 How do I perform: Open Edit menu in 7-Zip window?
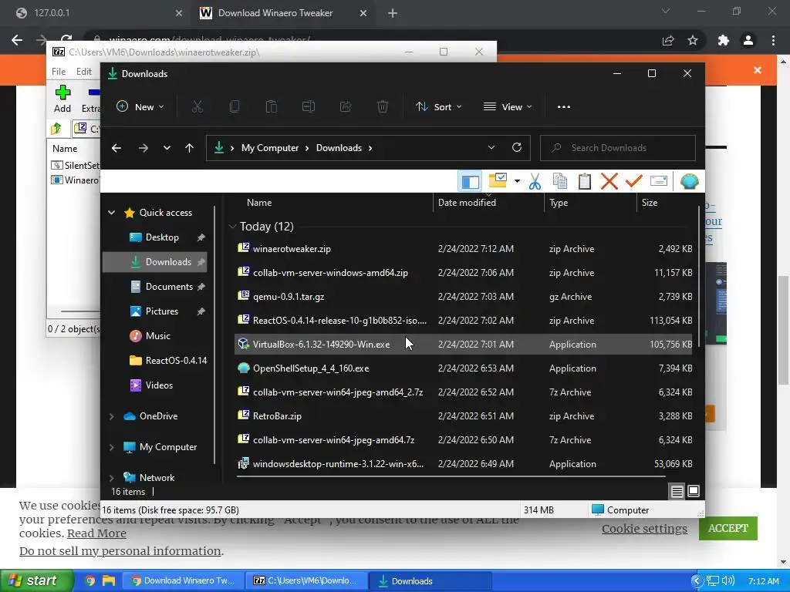83,72
